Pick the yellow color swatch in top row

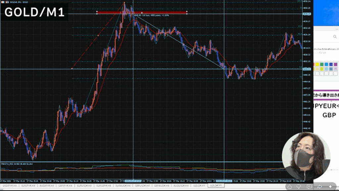[317, 64]
